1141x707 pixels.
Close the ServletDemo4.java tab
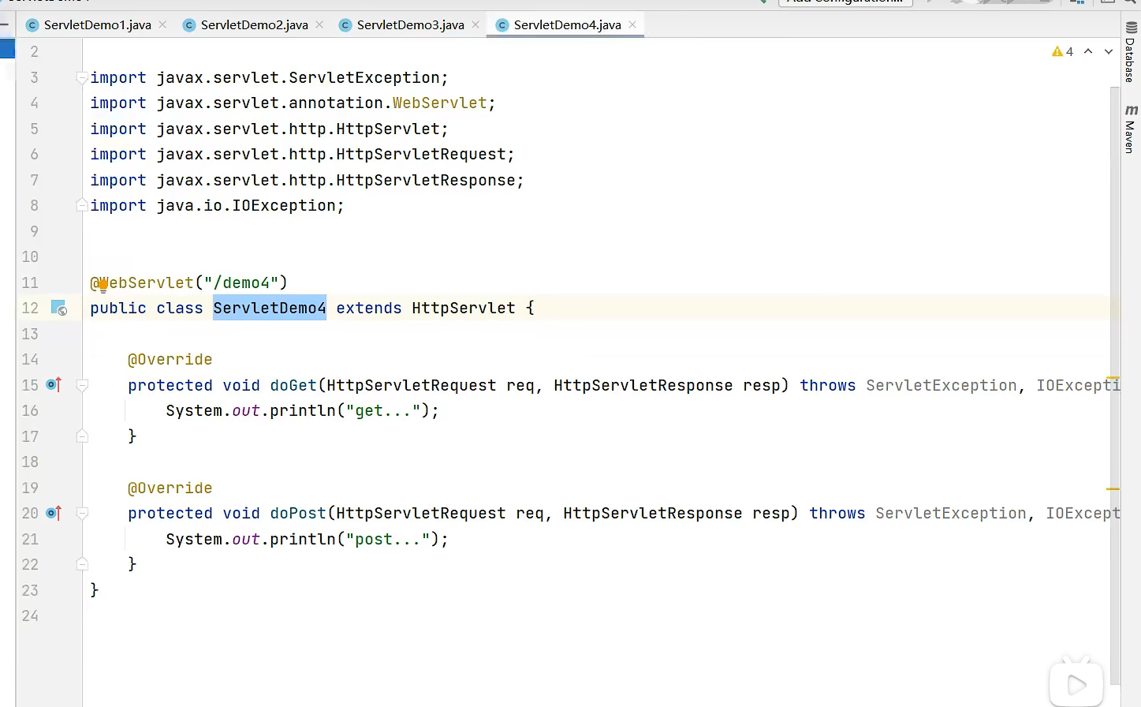[632, 24]
